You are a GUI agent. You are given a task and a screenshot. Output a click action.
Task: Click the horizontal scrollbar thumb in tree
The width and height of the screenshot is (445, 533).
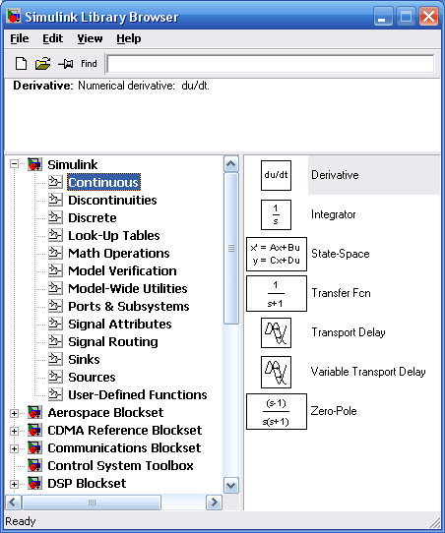point(92,503)
